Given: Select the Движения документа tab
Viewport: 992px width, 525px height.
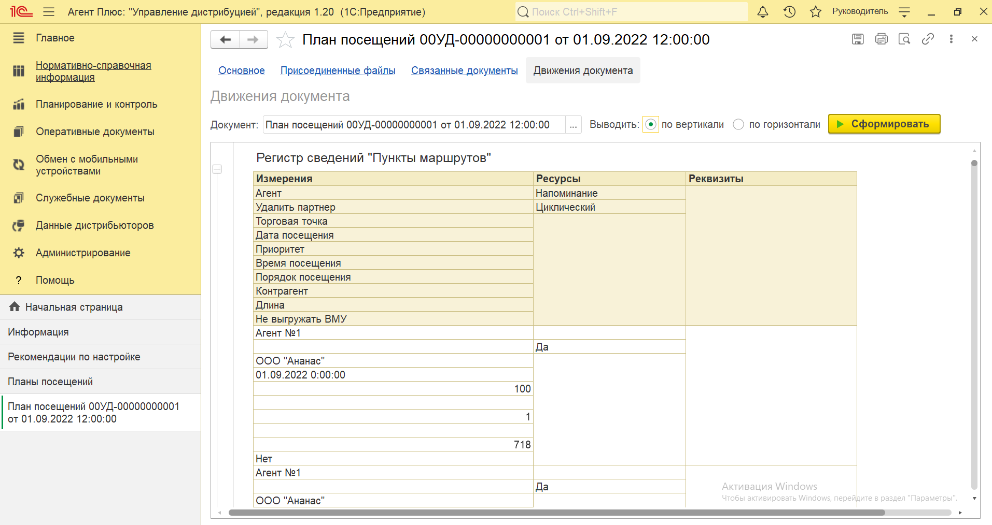Looking at the screenshot, I should click(x=583, y=70).
